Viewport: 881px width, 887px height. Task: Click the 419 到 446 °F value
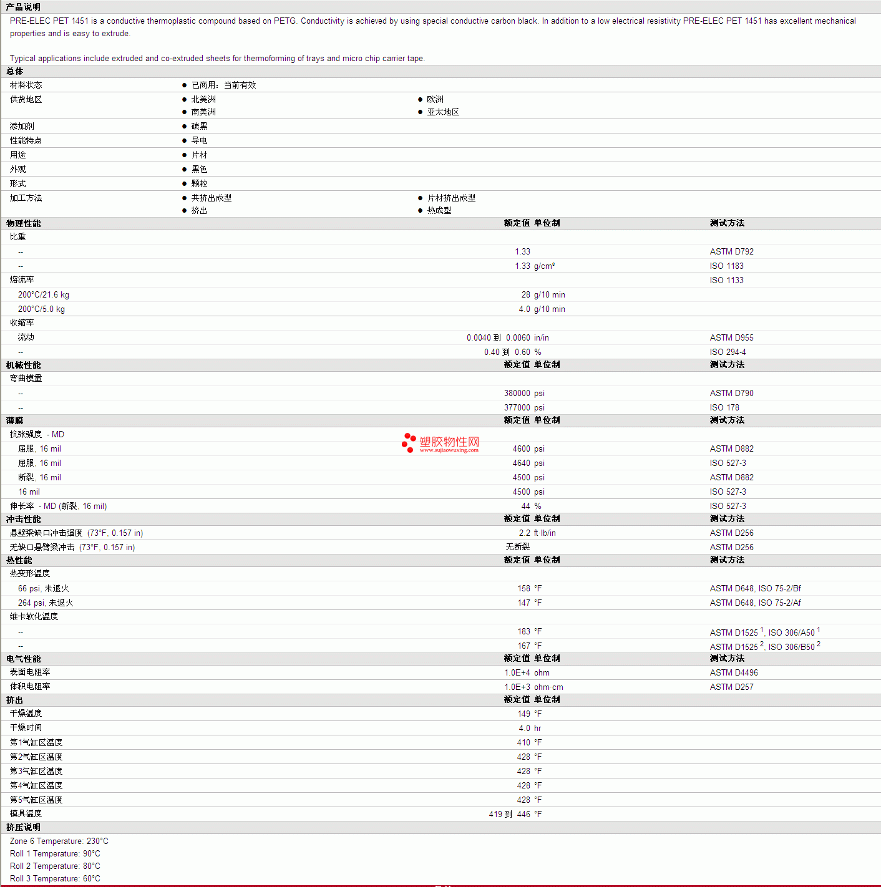(x=515, y=814)
